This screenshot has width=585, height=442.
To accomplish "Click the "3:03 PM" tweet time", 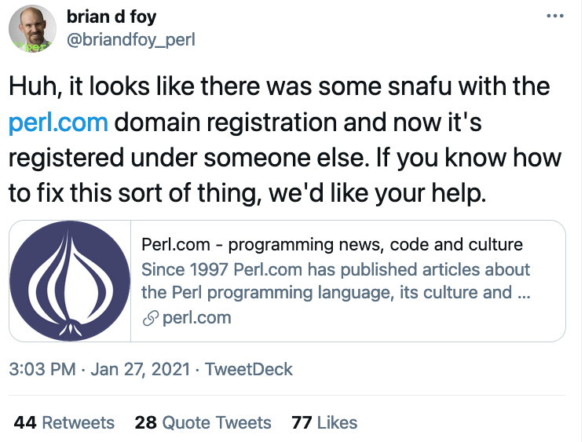I will [40, 369].
